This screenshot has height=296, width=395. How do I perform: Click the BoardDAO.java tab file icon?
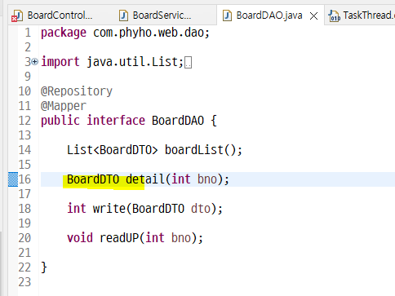(x=227, y=15)
